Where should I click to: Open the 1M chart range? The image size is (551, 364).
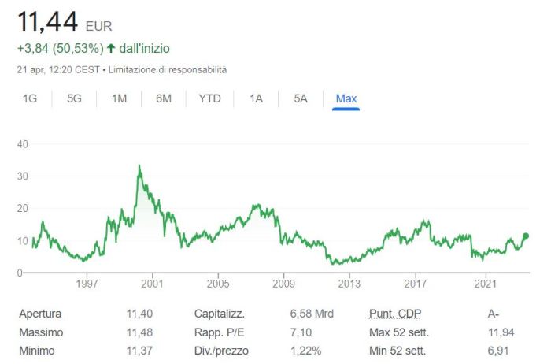pos(119,98)
